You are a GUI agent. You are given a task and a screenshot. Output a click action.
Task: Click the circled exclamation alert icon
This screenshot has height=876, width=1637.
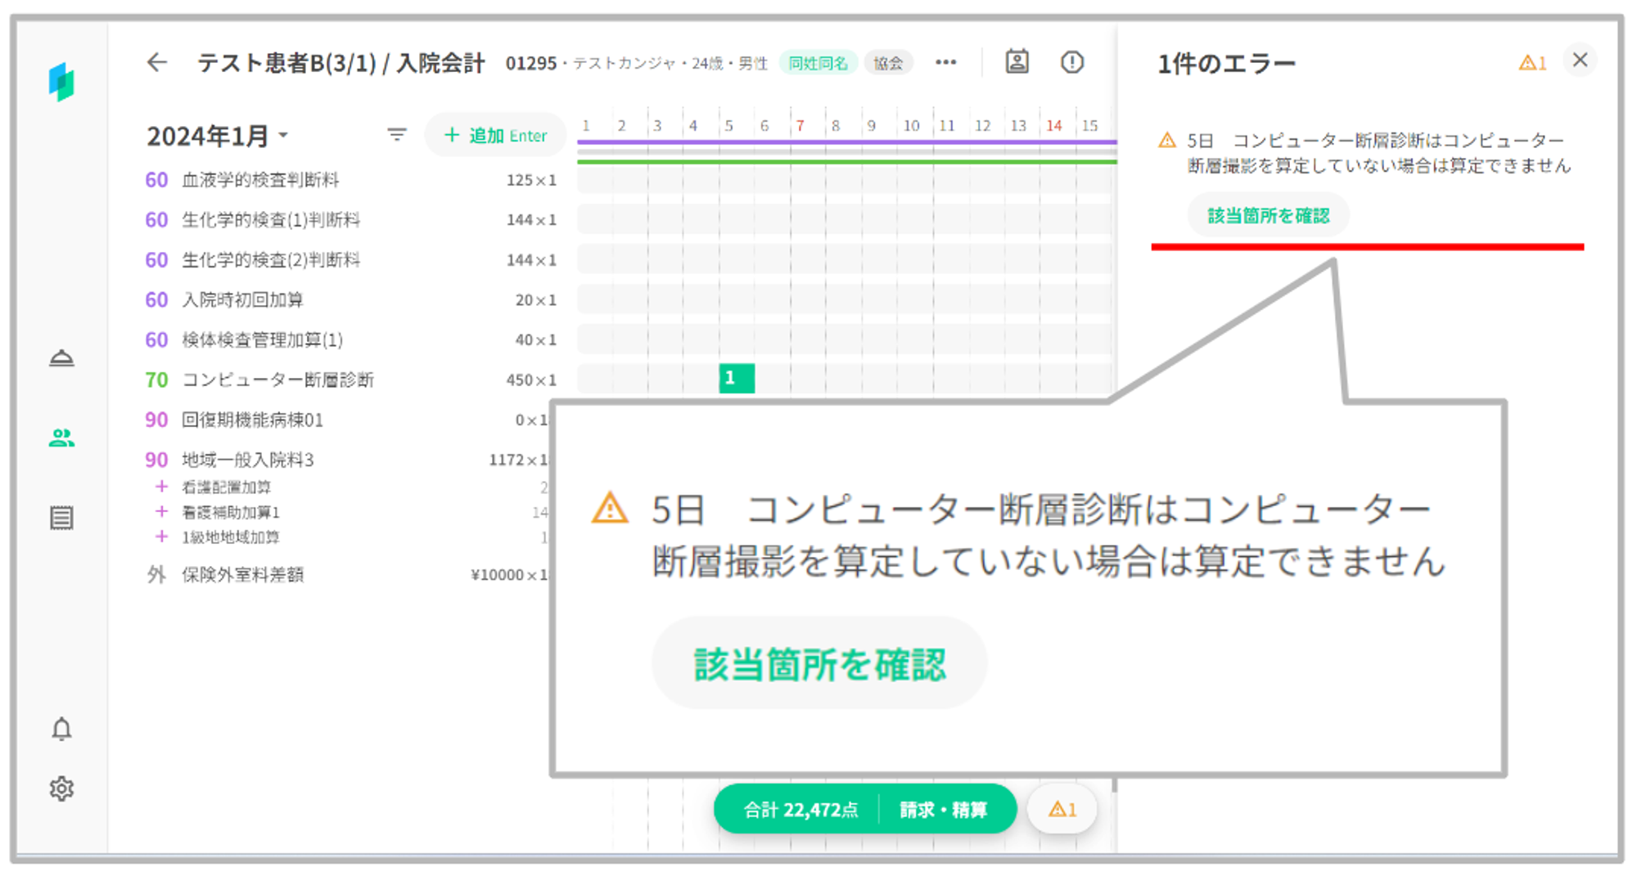(1071, 62)
